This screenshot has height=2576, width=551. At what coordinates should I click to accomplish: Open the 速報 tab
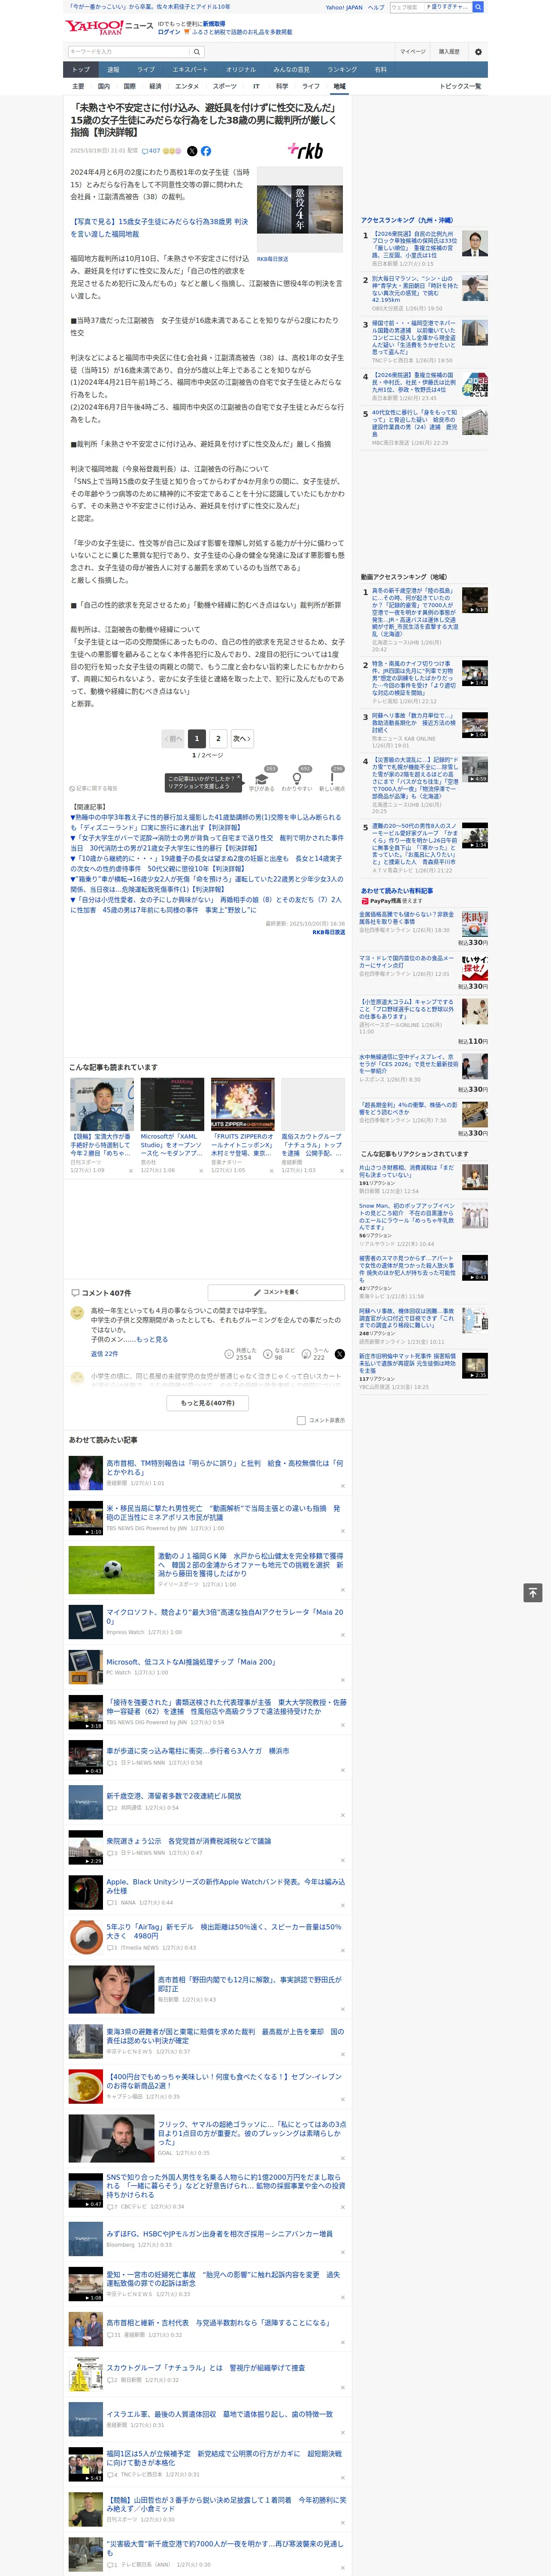(113, 69)
